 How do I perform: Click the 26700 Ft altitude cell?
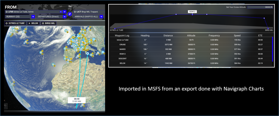(x=191, y=63)
